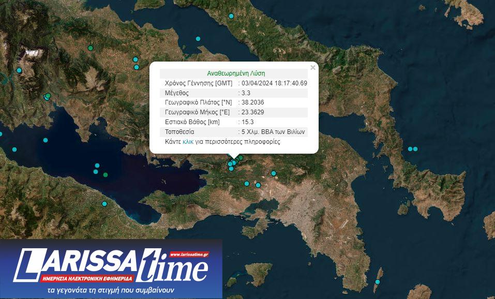Click the lone green marker north of the gulf
The image size is (495, 299).
click(x=91, y=48)
